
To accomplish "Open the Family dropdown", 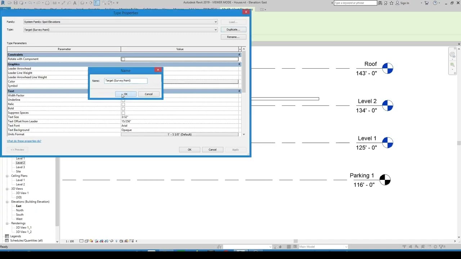I will coord(121,22).
